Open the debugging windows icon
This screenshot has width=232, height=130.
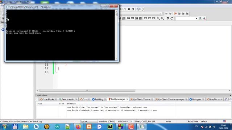pyautogui.click(x=138, y=9)
